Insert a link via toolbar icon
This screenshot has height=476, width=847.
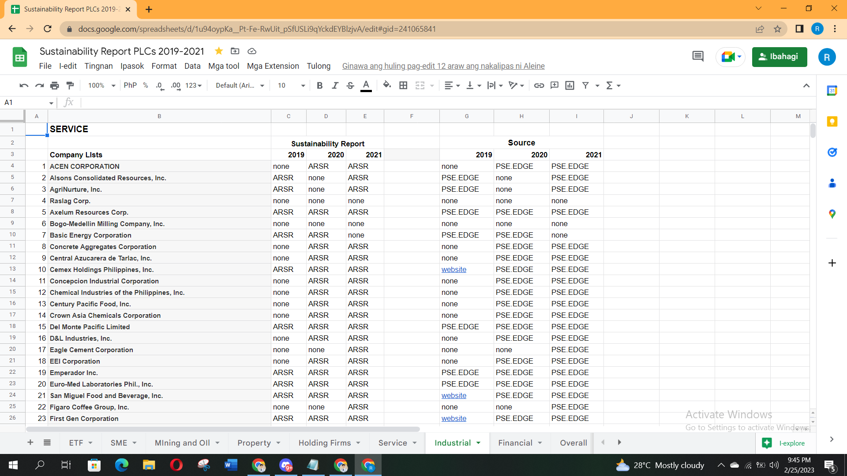(539, 86)
